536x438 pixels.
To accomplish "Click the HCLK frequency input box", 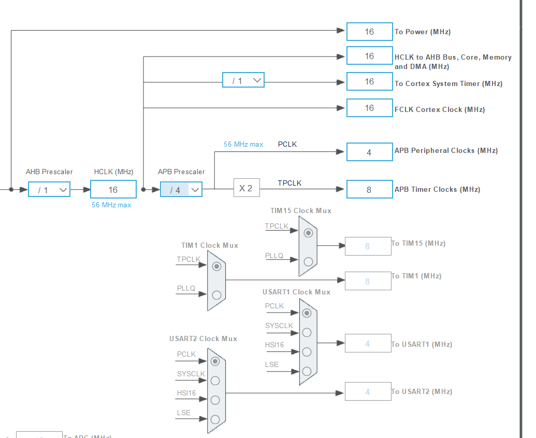I will 113,189.
